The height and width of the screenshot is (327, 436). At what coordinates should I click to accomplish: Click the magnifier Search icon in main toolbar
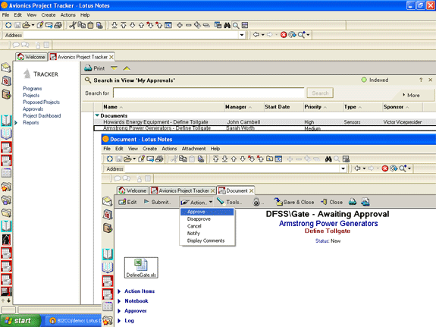point(236,26)
